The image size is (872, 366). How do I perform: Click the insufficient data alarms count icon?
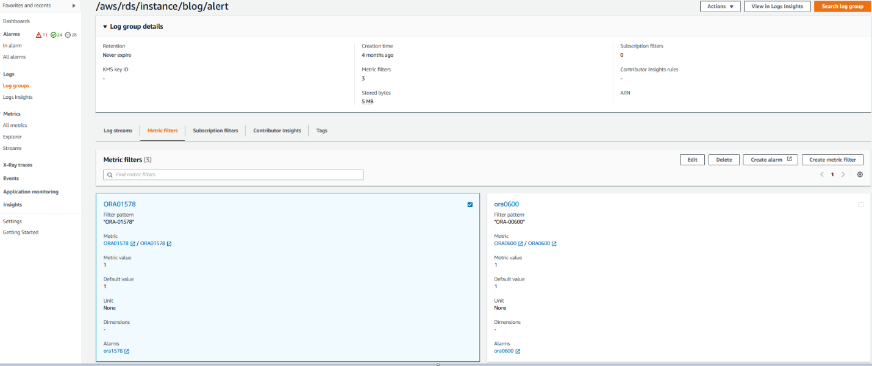pyautogui.click(x=68, y=35)
